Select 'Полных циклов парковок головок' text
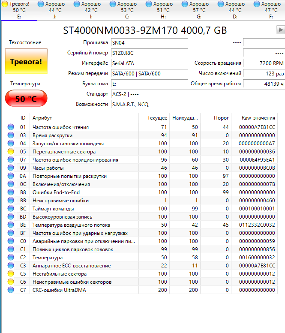 (73, 249)
